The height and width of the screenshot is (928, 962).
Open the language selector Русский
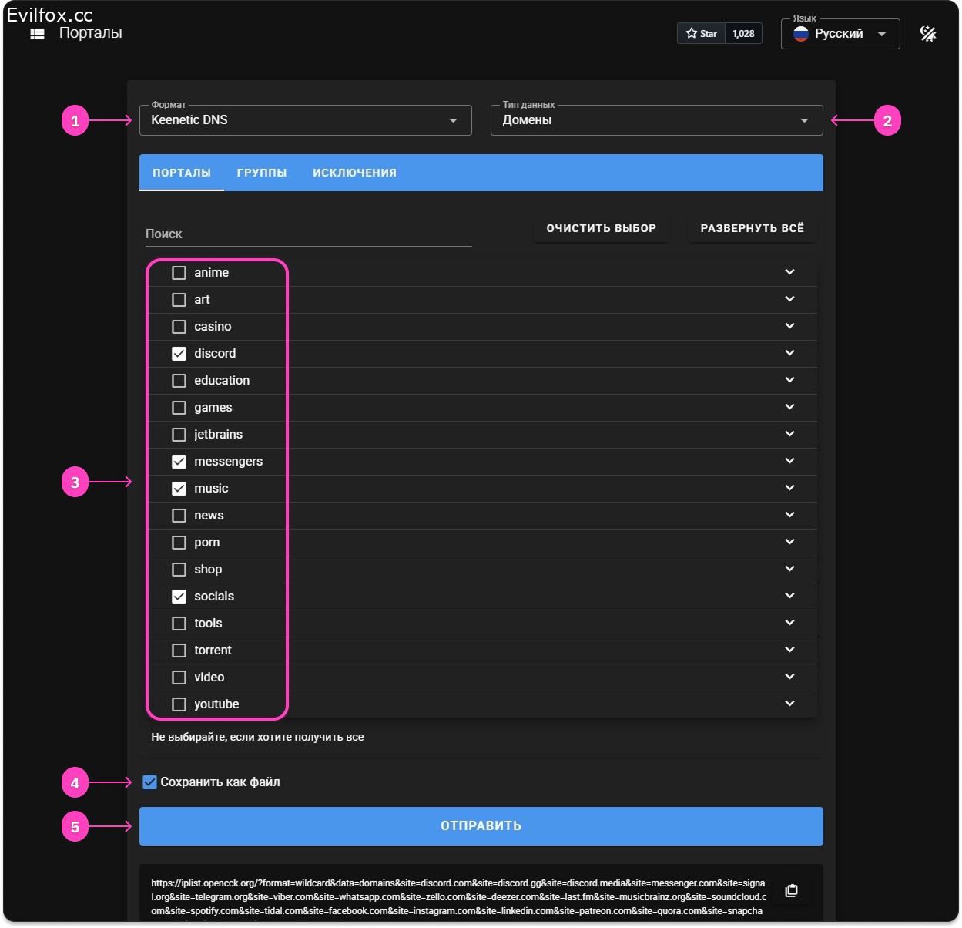tap(840, 34)
